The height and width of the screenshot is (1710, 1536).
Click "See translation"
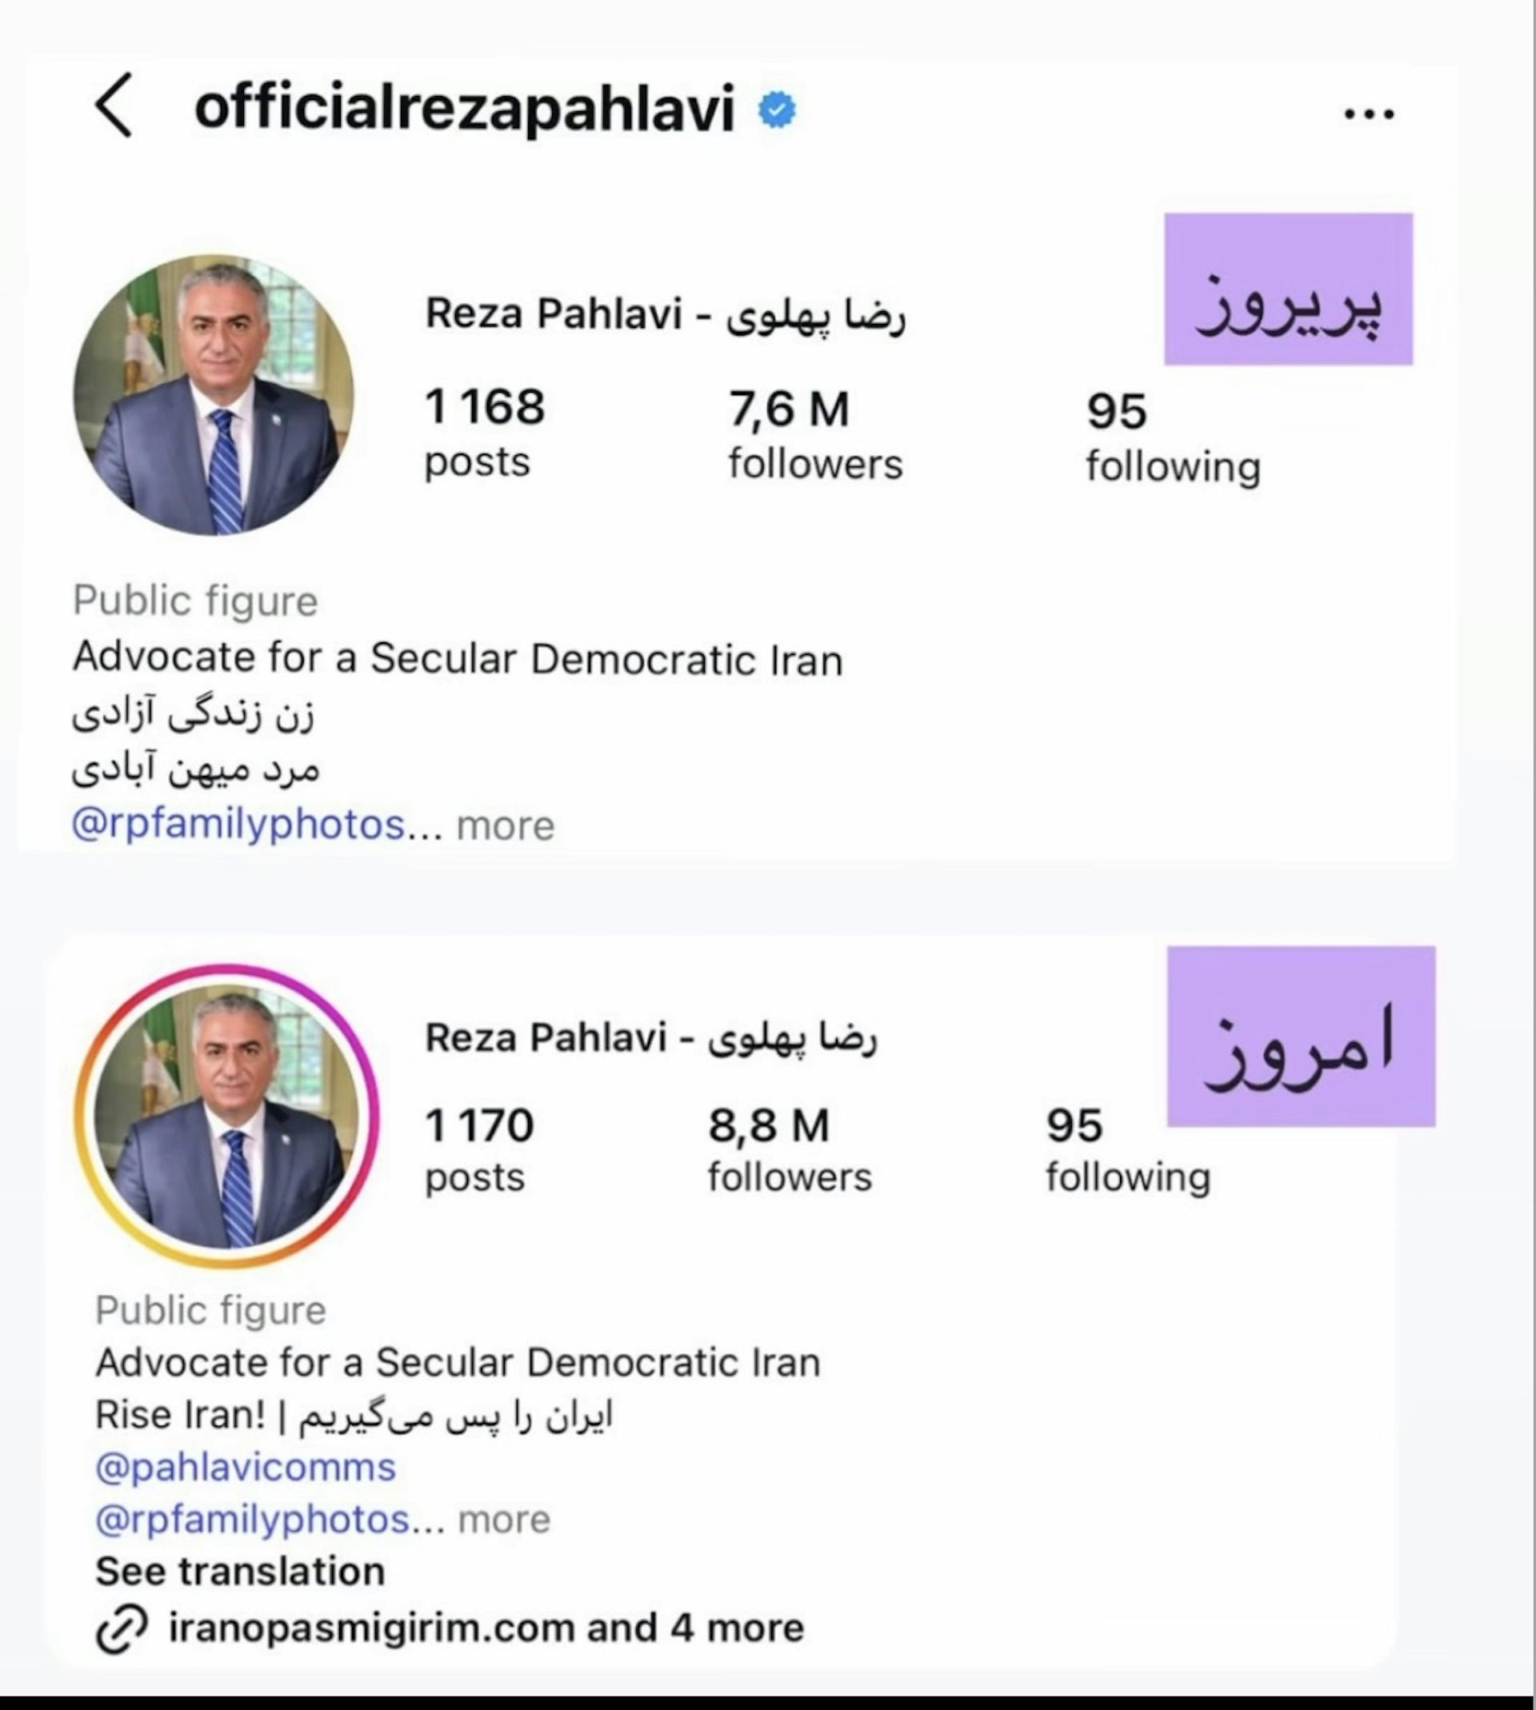[x=240, y=1572]
